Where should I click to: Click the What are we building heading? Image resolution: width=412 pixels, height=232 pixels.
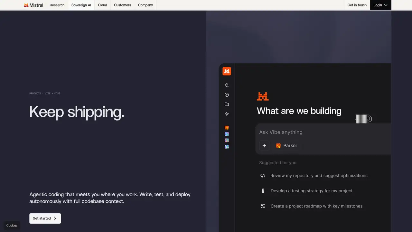299,111
